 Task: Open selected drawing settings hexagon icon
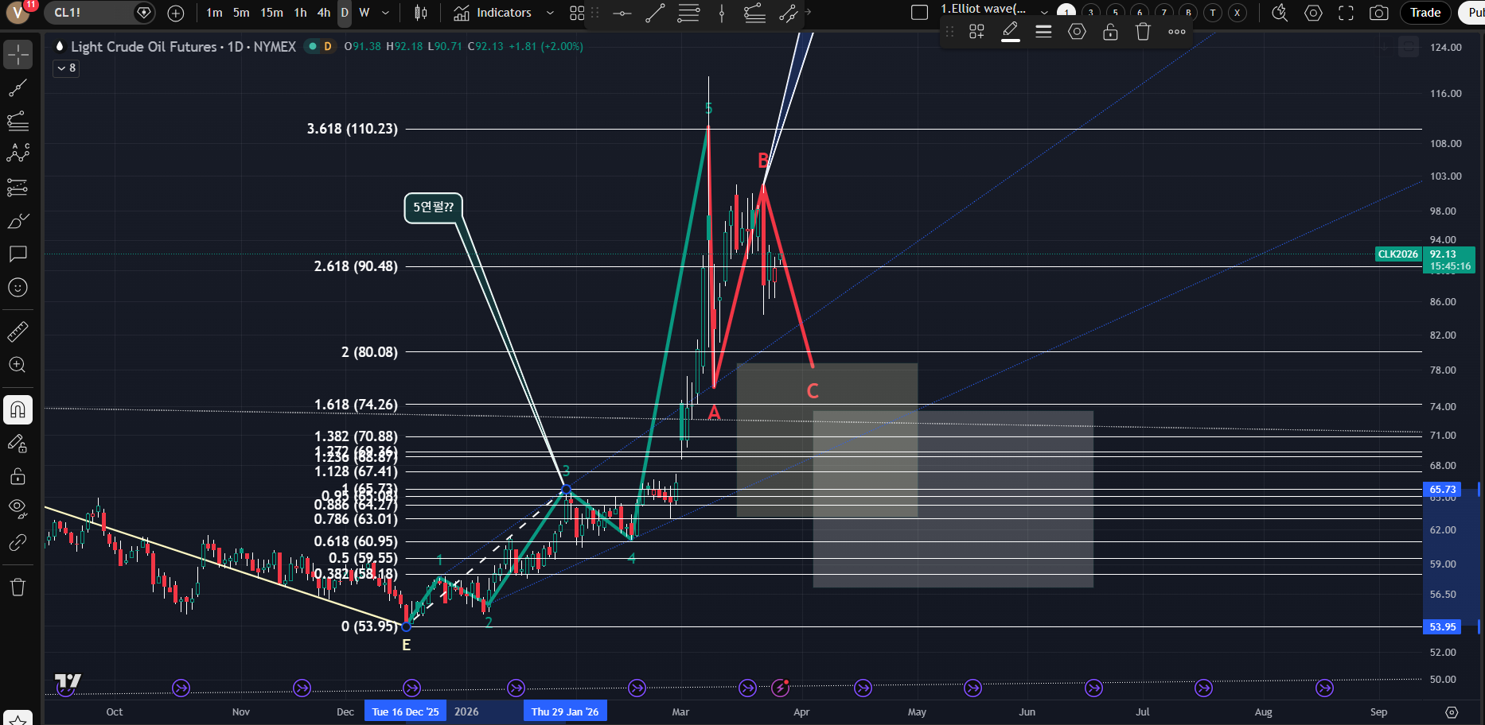[x=1077, y=32]
